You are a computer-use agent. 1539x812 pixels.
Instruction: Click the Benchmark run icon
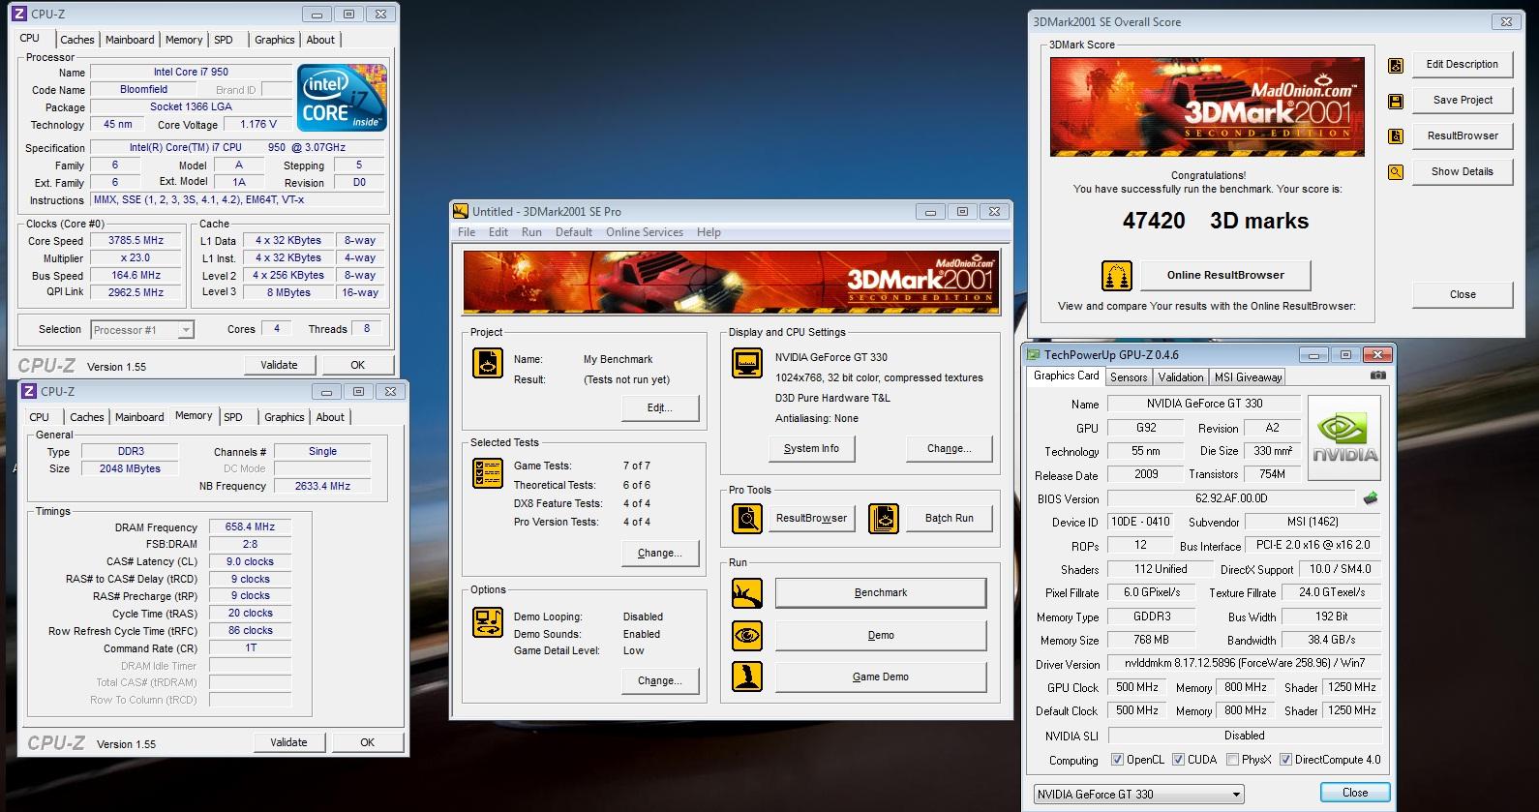pos(747,593)
